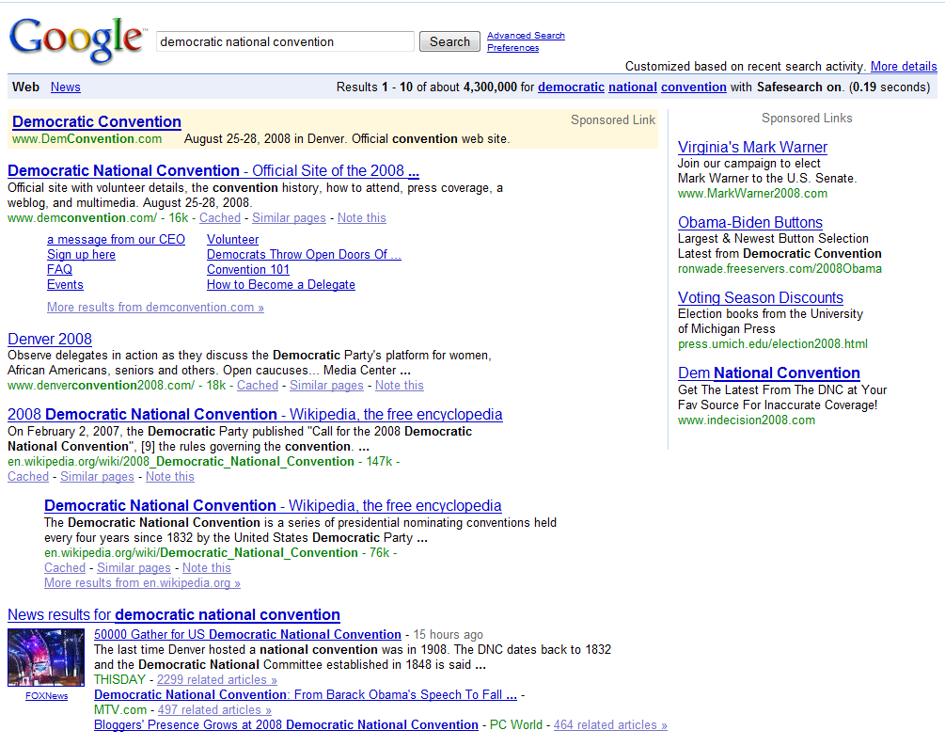
Task: Open the Preferences page
Action: 512,47
